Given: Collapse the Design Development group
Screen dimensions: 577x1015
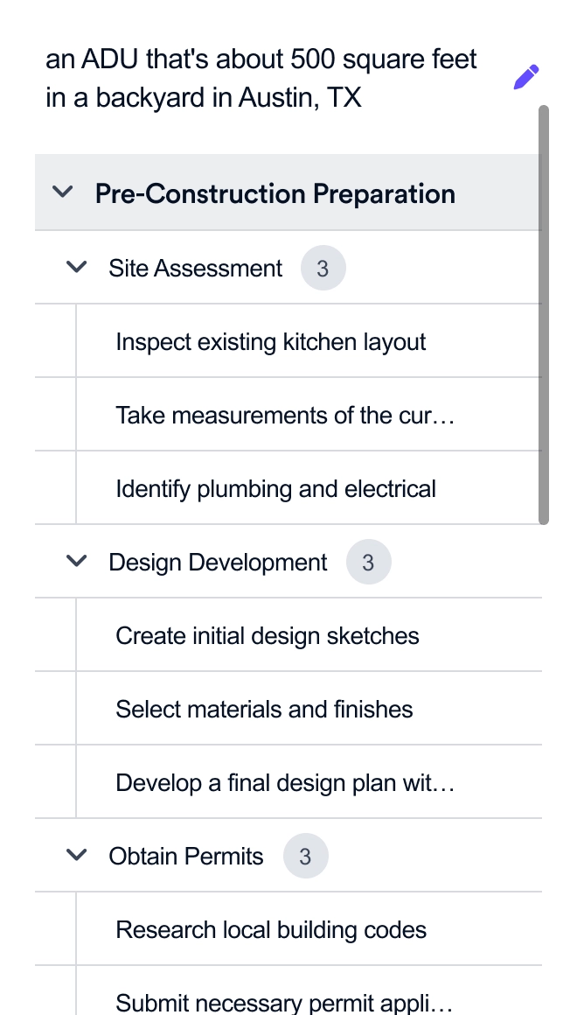Looking at the screenshot, I should 77,562.
